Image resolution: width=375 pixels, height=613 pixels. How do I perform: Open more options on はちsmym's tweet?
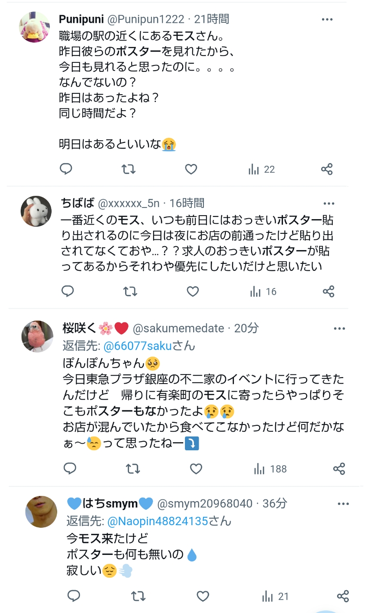[x=343, y=504]
